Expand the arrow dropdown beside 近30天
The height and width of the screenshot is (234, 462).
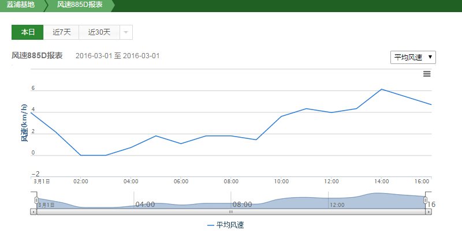(x=126, y=32)
